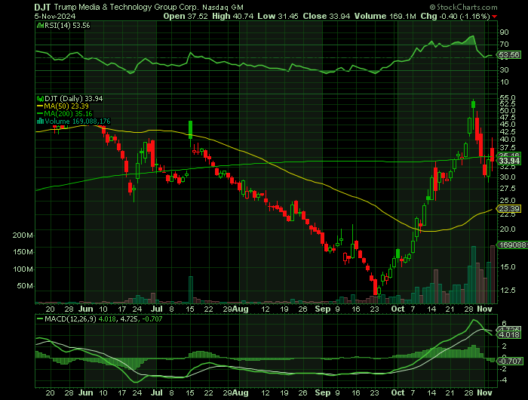528x400 pixels.
Task: Click the 33.94 last price tag
Action: click(x=509, y=161)
